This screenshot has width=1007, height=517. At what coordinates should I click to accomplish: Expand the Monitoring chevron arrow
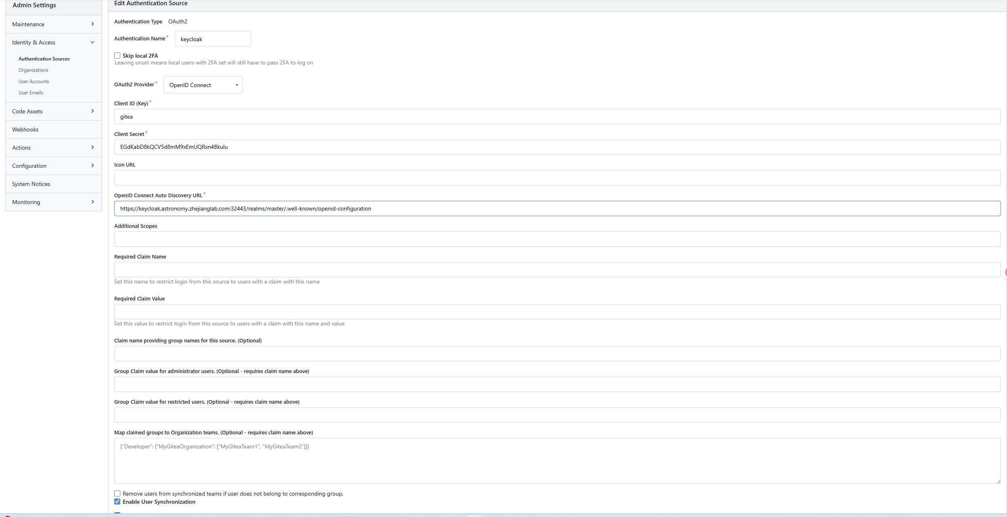(92, 202)
